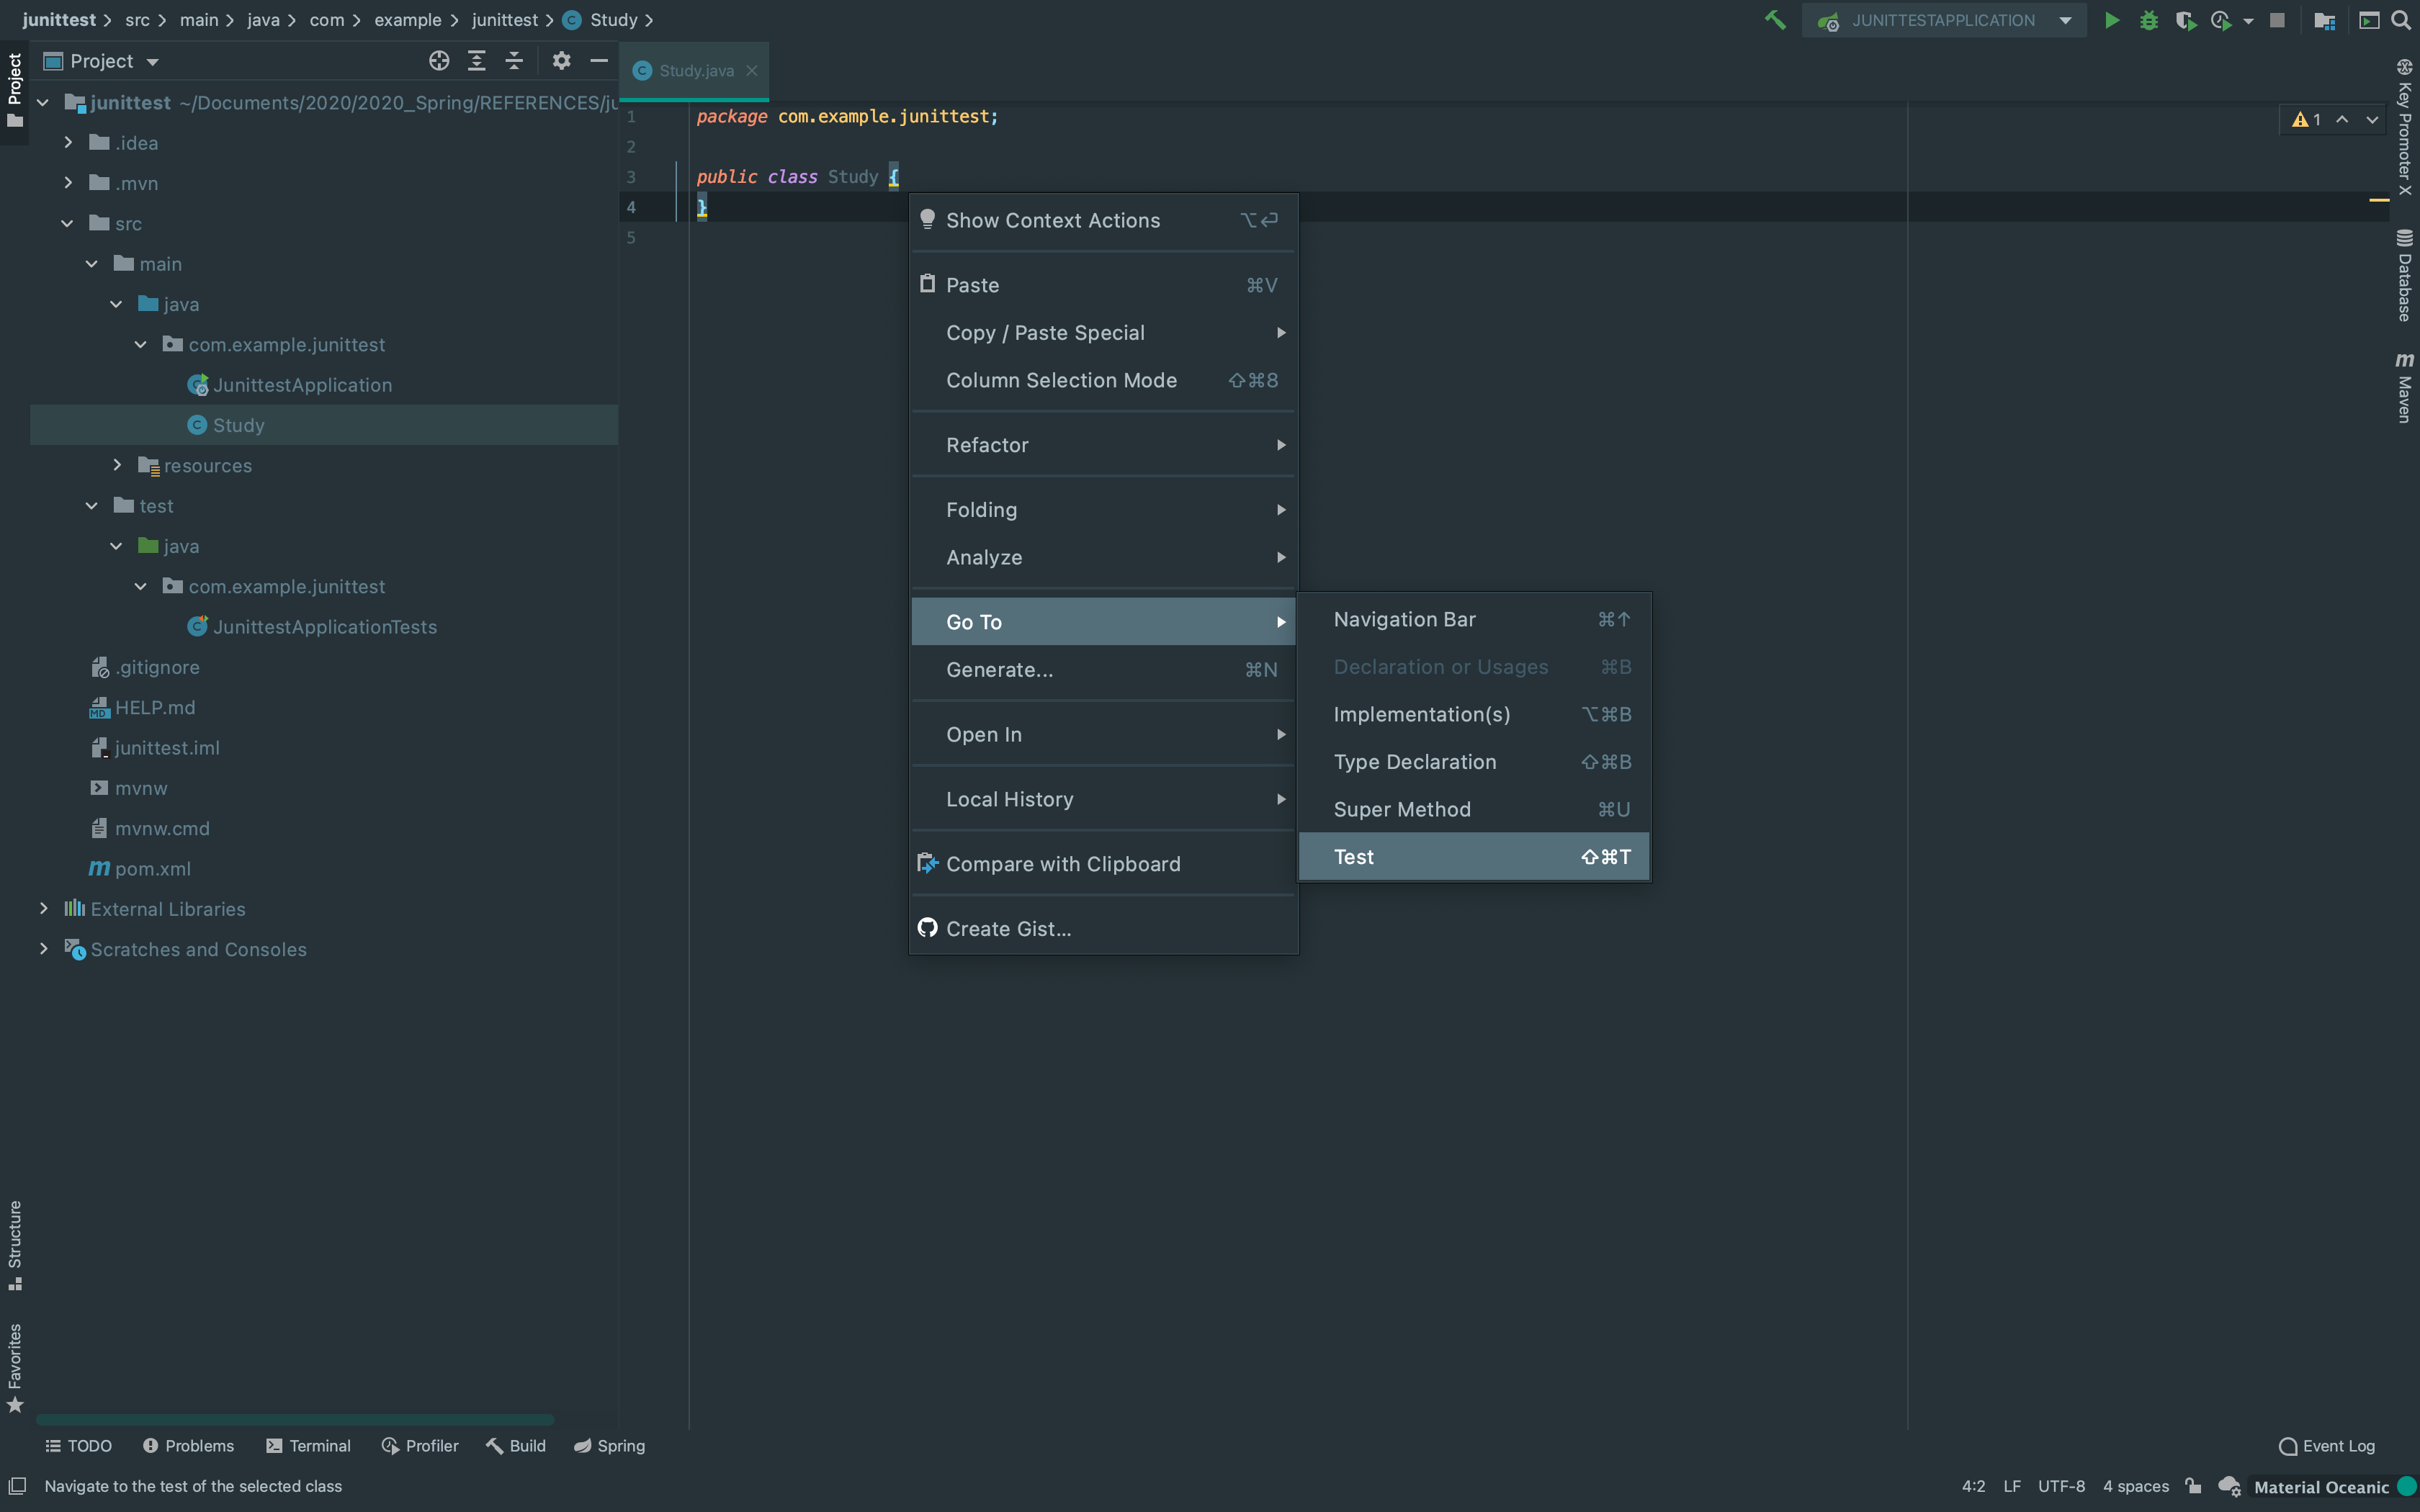
Task: Start debugging with the bug icon
Action: (2148, 20)
